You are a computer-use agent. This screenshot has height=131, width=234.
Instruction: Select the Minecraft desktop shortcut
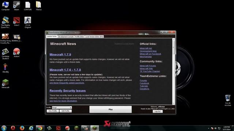[x=5, y=84]
